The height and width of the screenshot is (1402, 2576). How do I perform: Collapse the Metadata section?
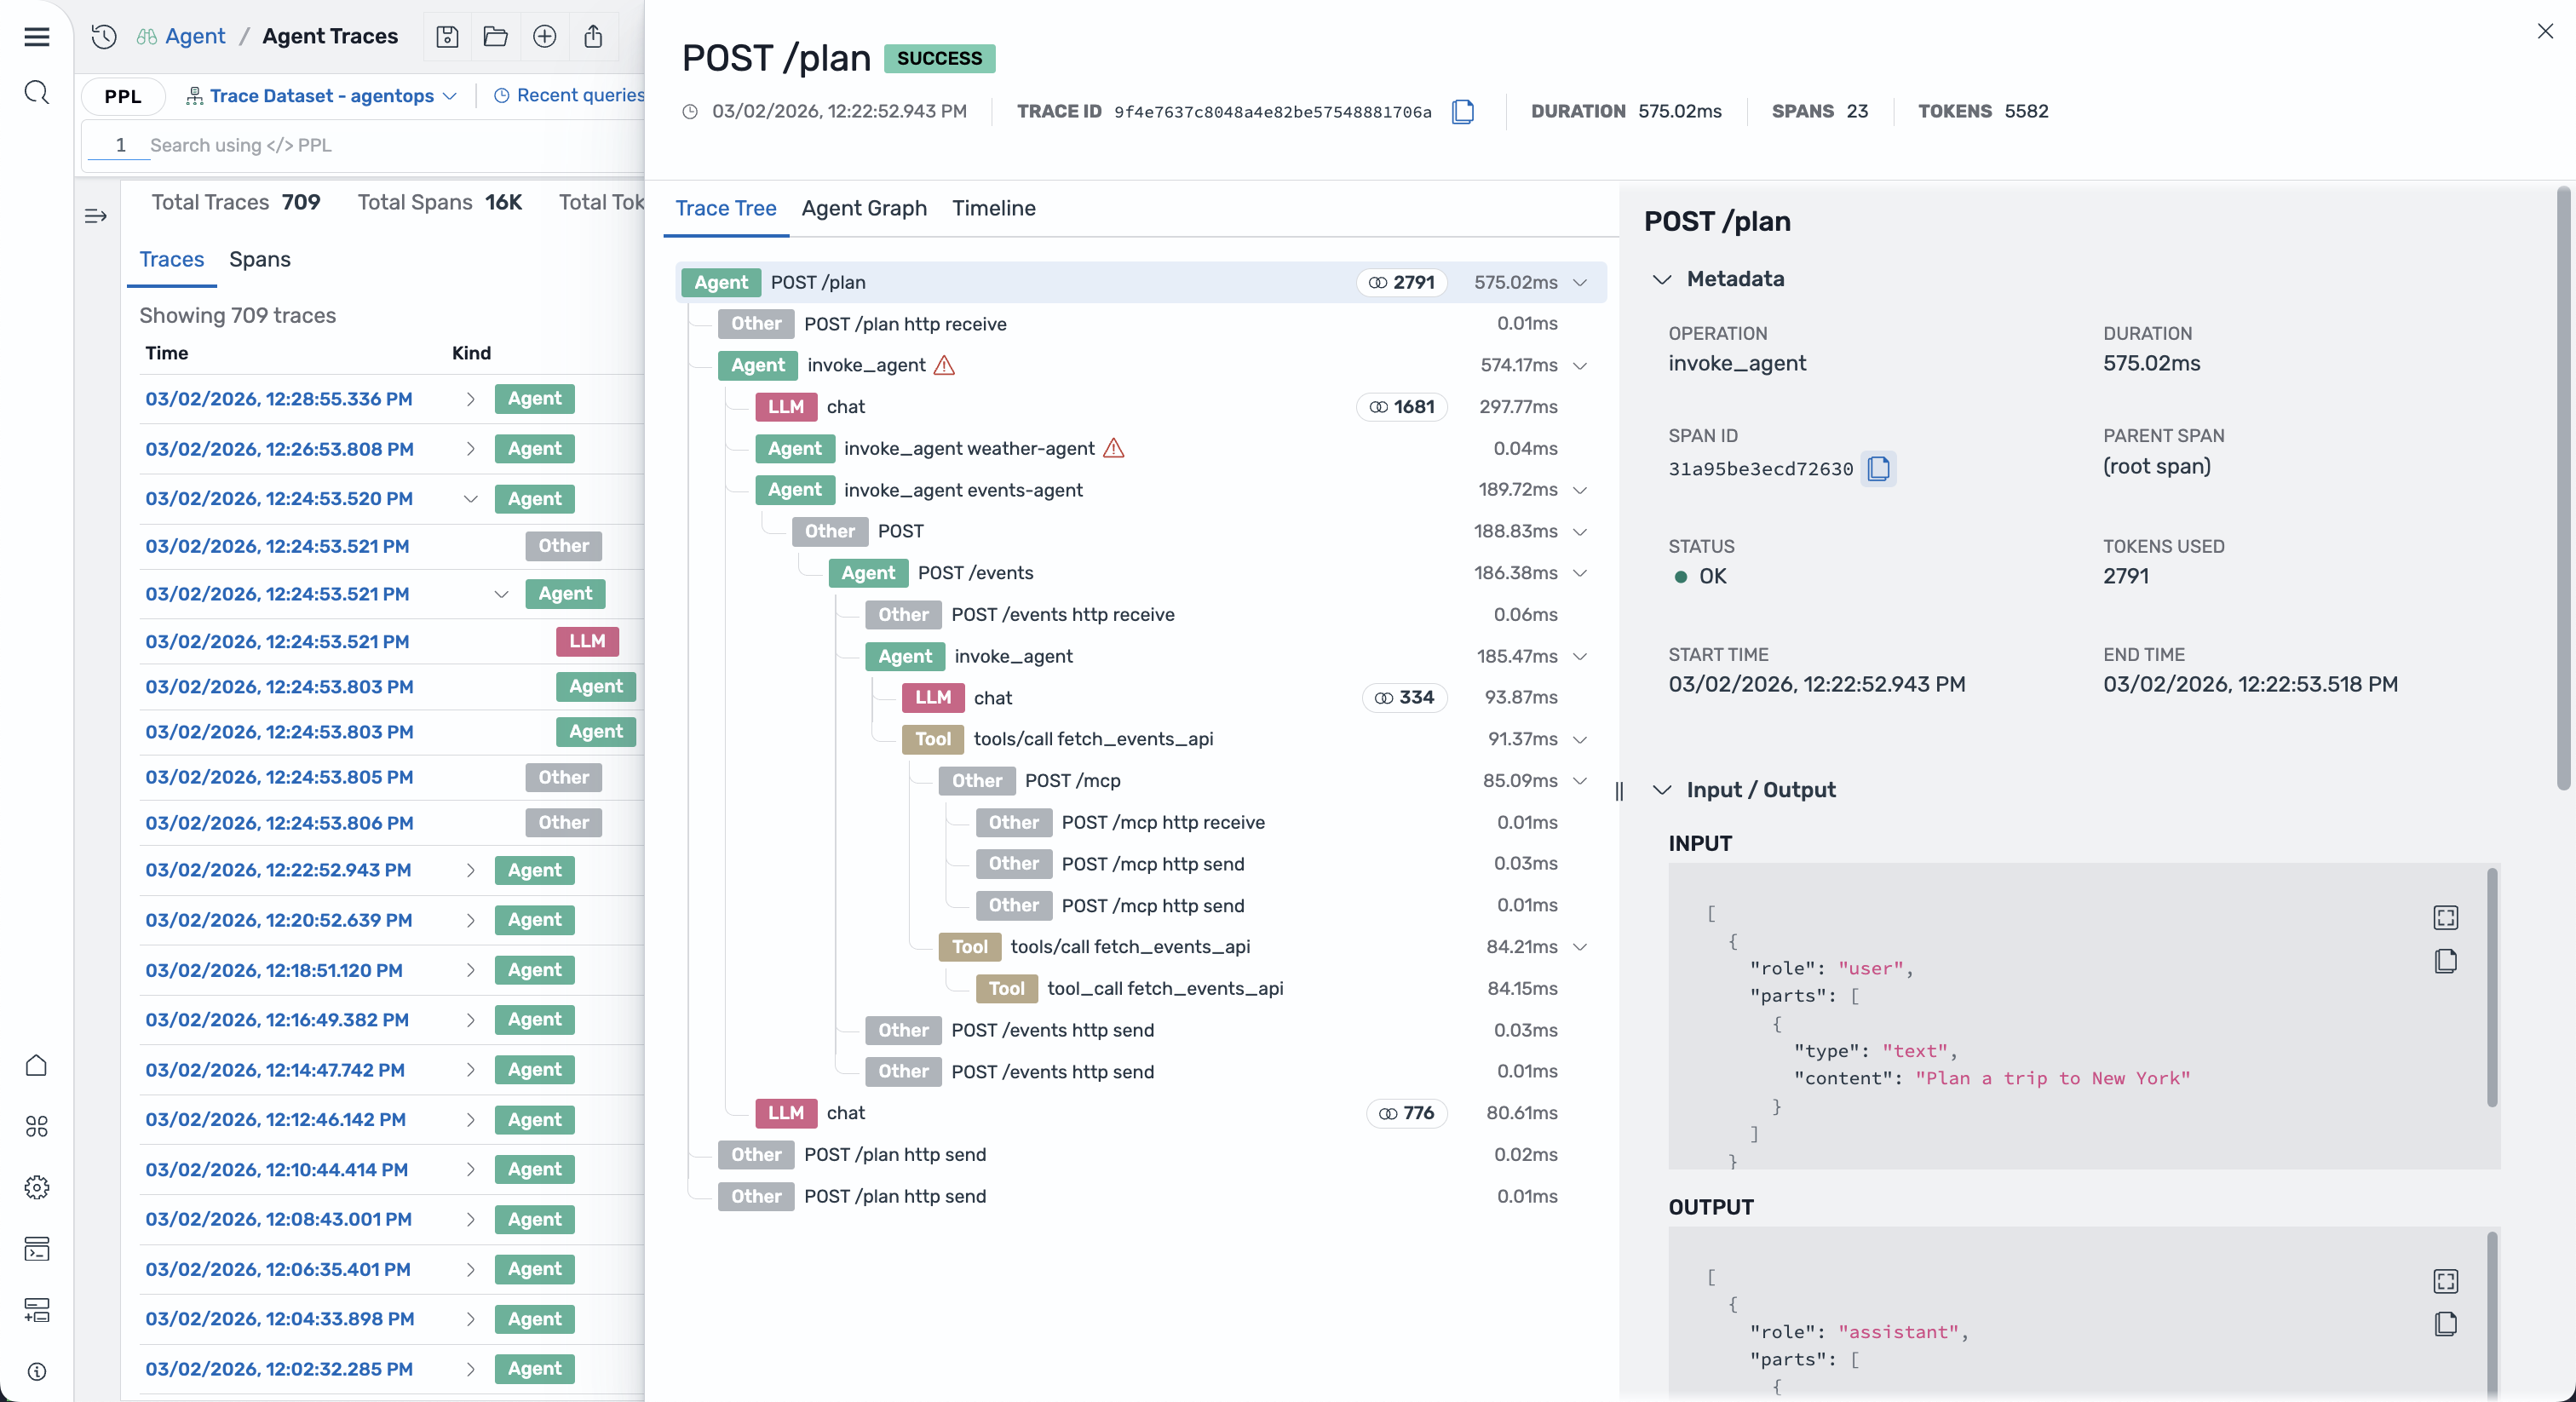1661,279
